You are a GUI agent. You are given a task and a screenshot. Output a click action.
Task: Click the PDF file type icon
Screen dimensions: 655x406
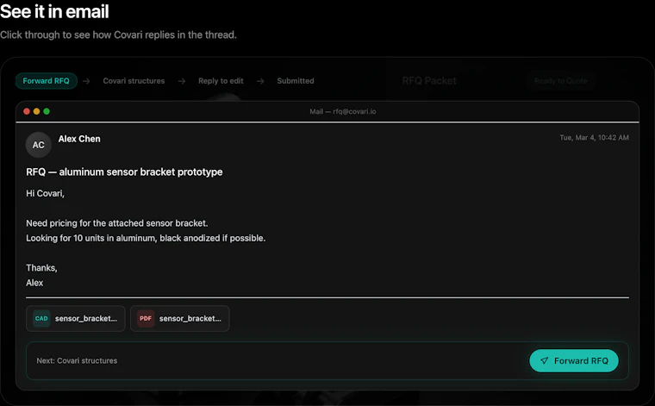[146, 318]
